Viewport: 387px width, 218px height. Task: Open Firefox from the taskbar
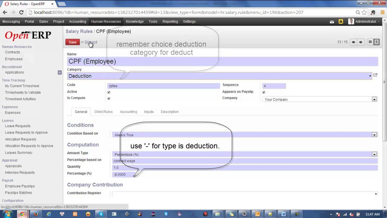tap(36, 214)
